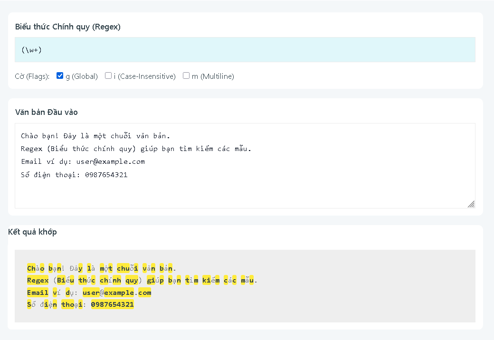Click the 'm (Multiline)' label text
494x340 pixels.
pos(213,76)
